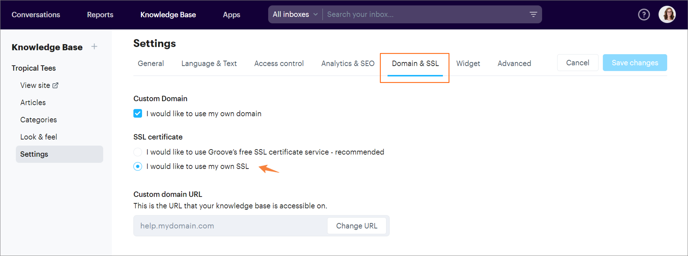Click the Change URL button
Image resolution: width=688 pixels, height=256 pixels.
(x=357, y=226)
